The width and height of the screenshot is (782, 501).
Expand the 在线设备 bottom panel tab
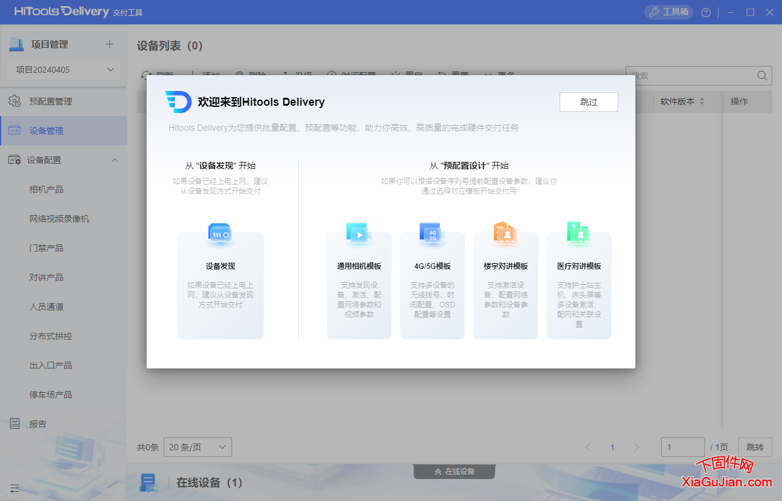click(x=454, y=472)
